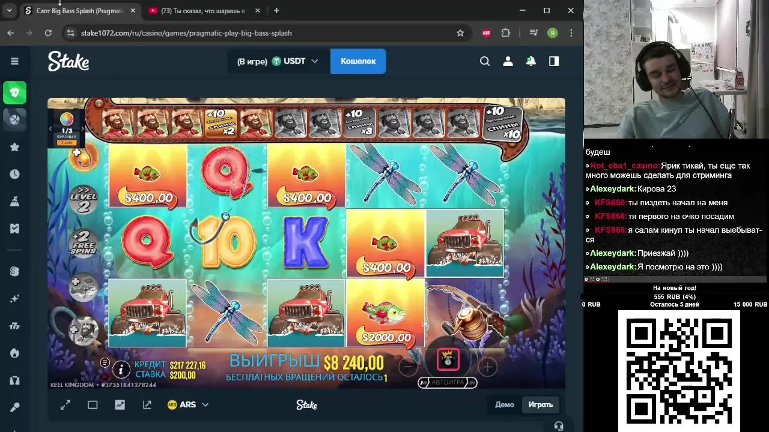This screenshot has height=432, width=769.
Task: Open the ABP adblock extension icon
Action: pyautogui.click(x=487, y=33)
